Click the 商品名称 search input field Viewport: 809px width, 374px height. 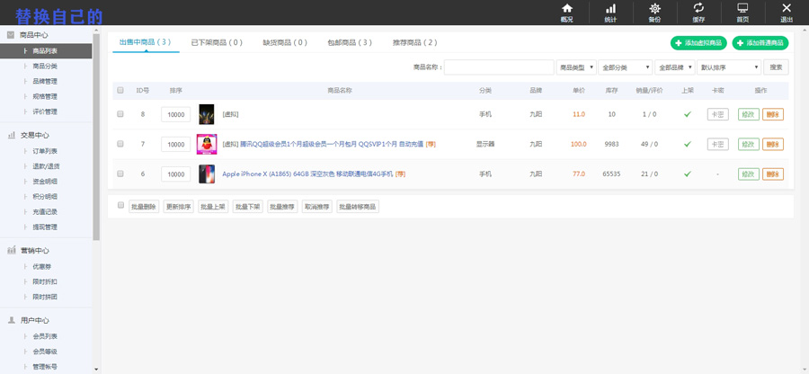point(499,67)
